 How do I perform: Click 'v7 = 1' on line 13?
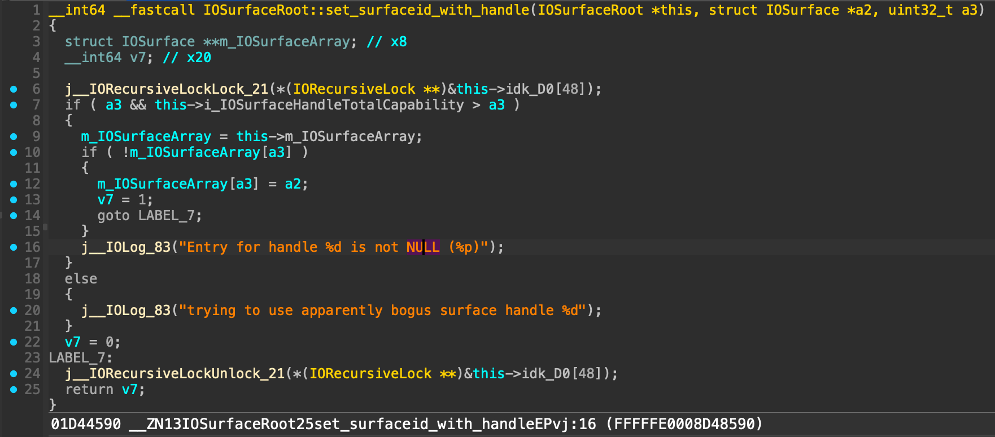(x=121, y=200)
